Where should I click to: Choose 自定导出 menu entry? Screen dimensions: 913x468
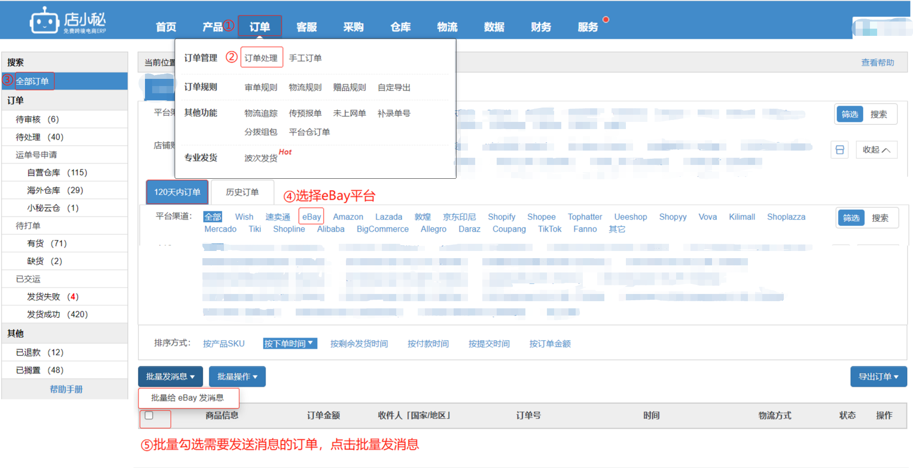[394, 87]
